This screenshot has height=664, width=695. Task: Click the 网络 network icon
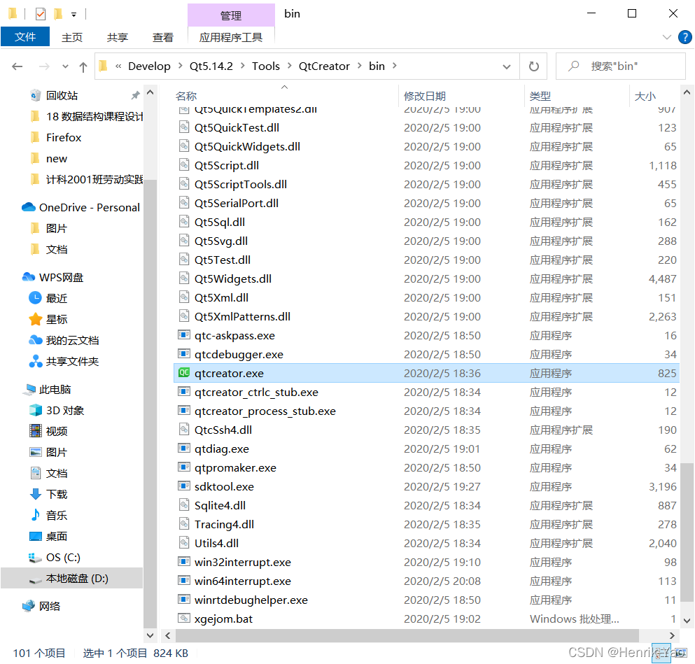29,605
